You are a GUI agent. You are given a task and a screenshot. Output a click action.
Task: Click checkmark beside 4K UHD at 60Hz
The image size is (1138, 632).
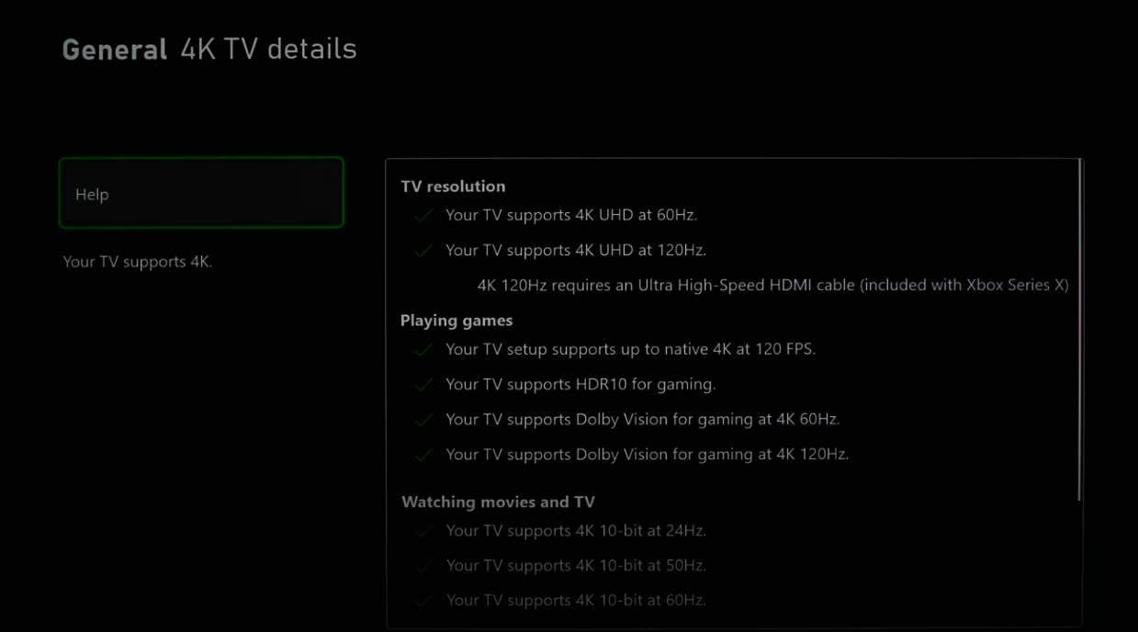coord(423,216)
